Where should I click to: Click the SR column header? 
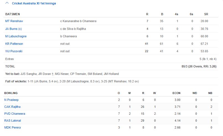[206, 14]
